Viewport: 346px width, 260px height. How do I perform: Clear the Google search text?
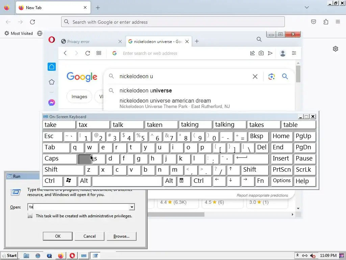[255, 77]
